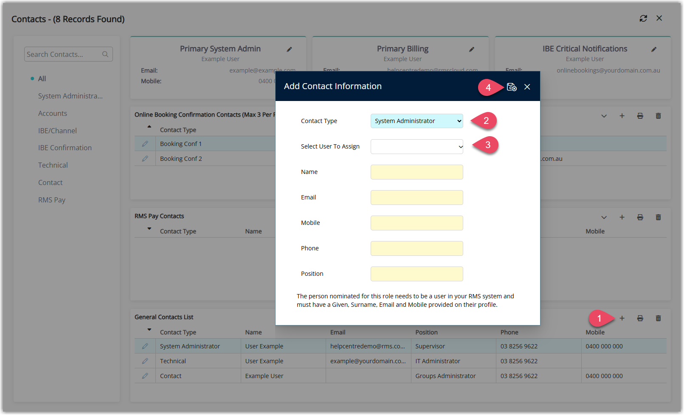Image resolution: width=684 pixels, height=415 pixels.
Task: Collapse the RMS Pay Contacts section
Action: tap(604, 217)
